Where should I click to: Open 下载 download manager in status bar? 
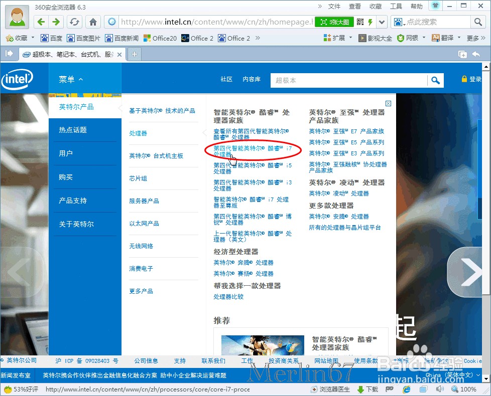(368, 389)
